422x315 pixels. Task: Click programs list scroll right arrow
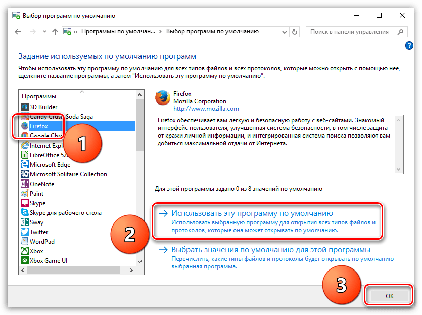click(x=131, y=271)
